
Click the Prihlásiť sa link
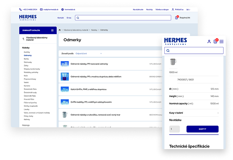click(x=179, y=9)
